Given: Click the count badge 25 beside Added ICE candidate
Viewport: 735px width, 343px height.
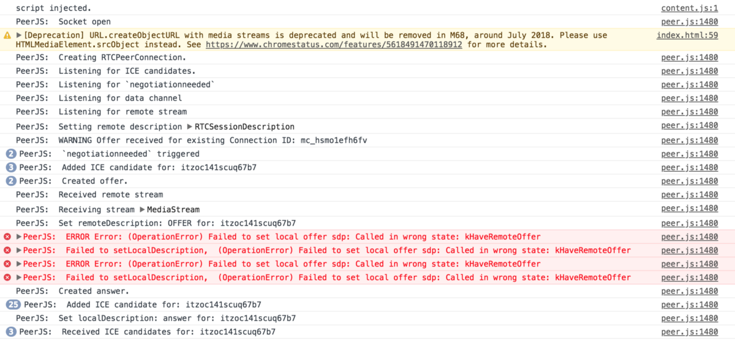Looking at the screenshot, I should (x=13, y=304).
